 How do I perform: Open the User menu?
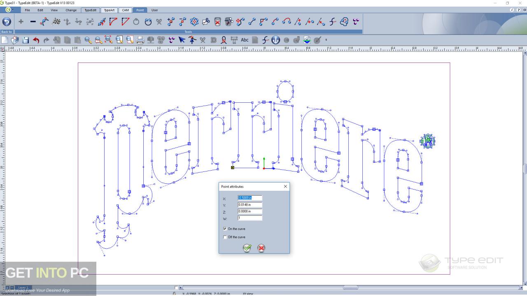[154, 10]
